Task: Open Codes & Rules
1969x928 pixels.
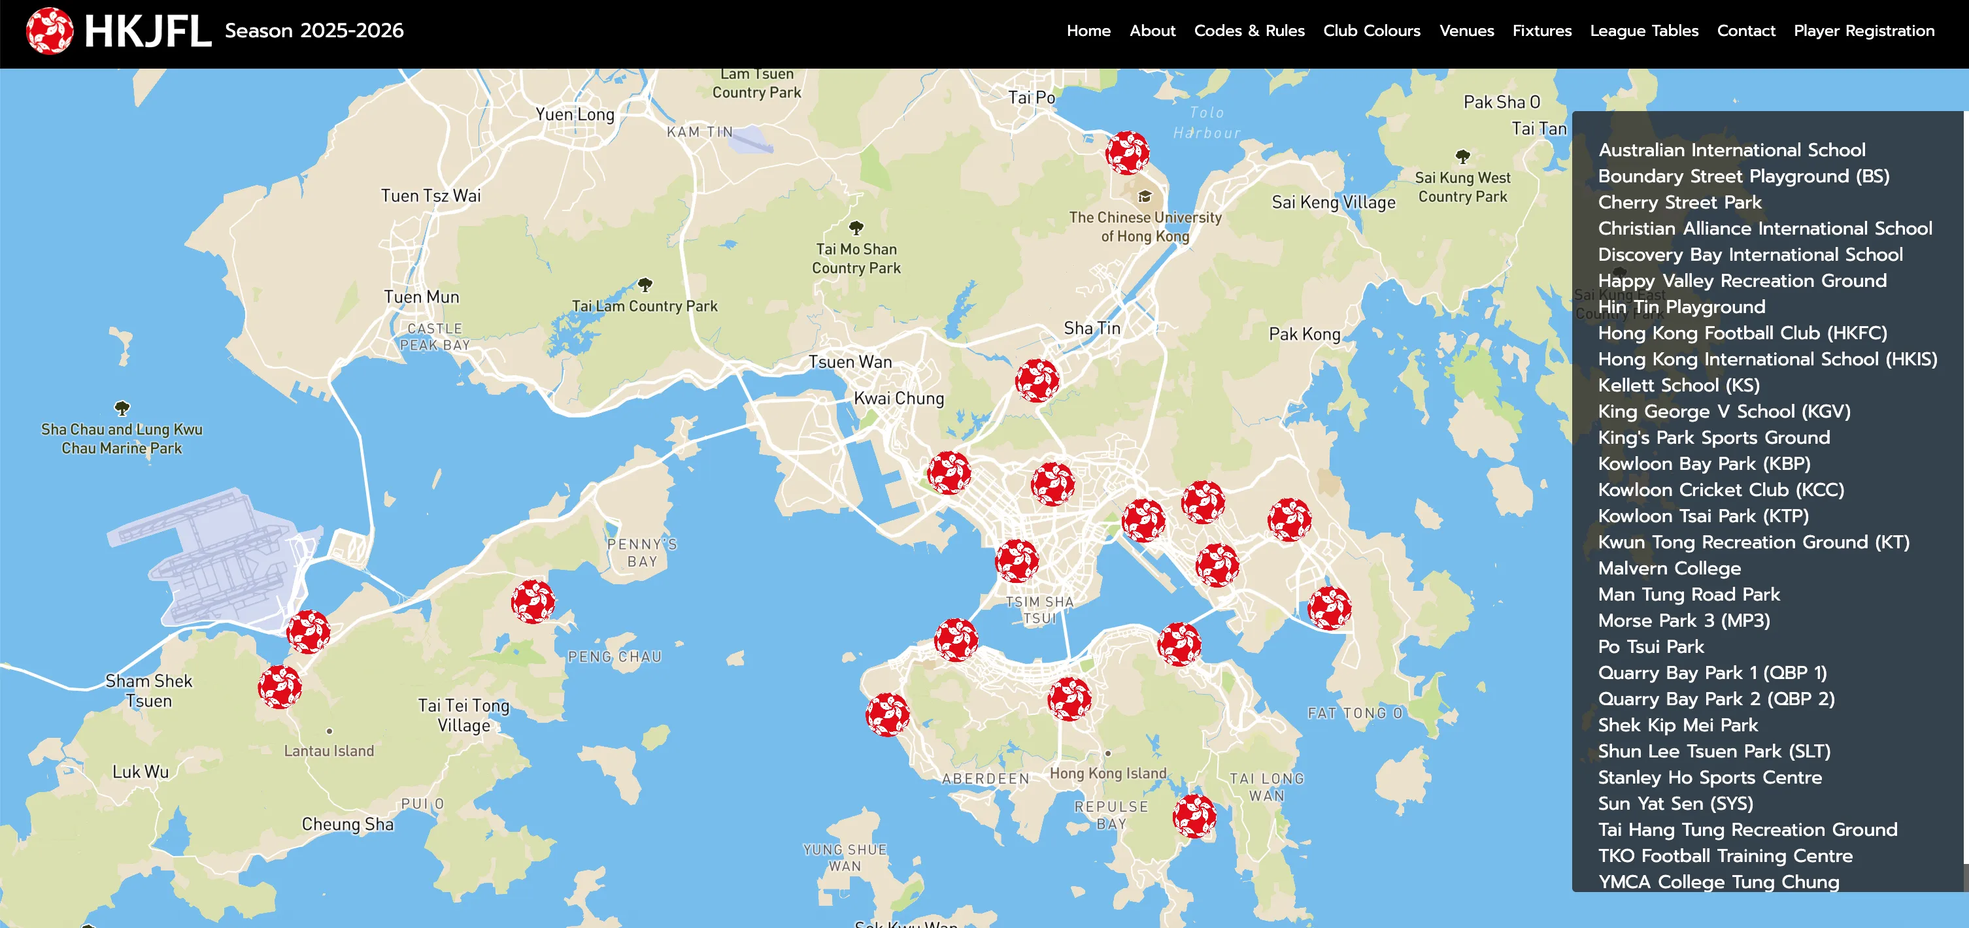Action: (1249, 31)
